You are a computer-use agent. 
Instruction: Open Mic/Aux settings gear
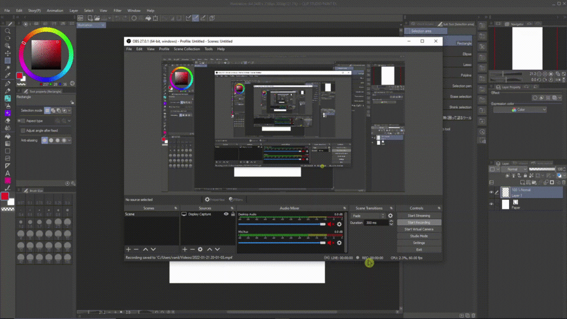pos(339,243)
